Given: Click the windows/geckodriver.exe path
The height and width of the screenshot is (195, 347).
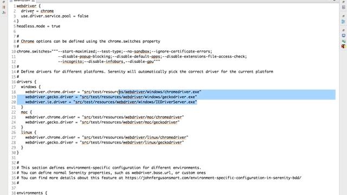Looking at the screenshot, I should pos(139,97).
